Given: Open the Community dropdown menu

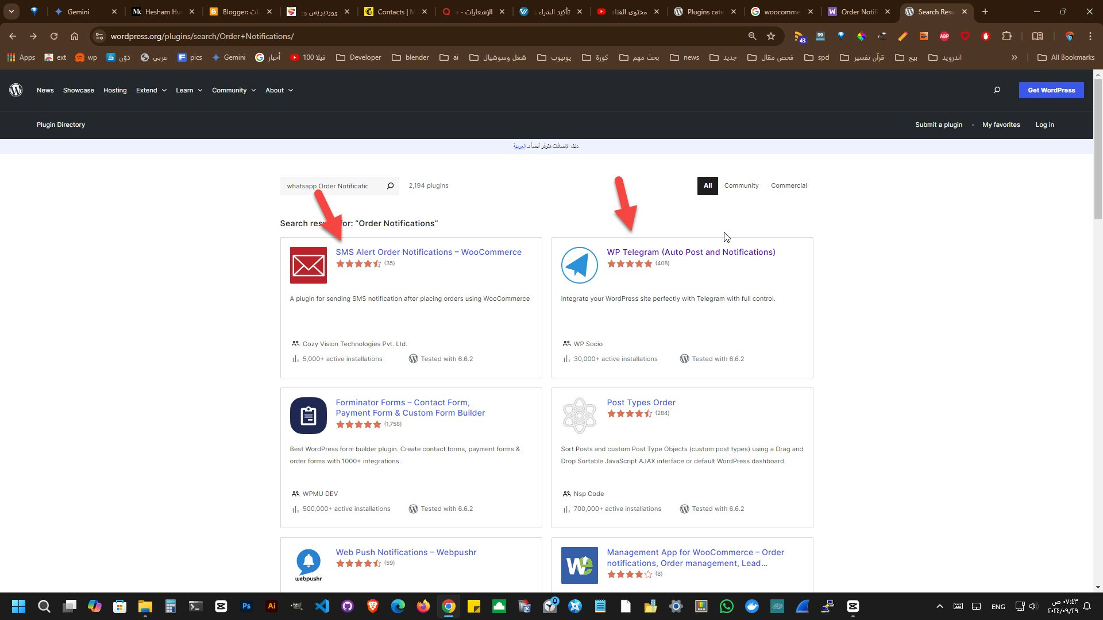Looking at the screenshot, I should point(233,90).
